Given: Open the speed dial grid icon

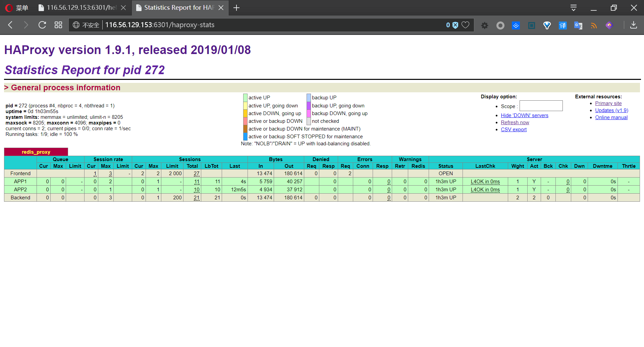Looking at the screenshot, I should click(58, 25).
